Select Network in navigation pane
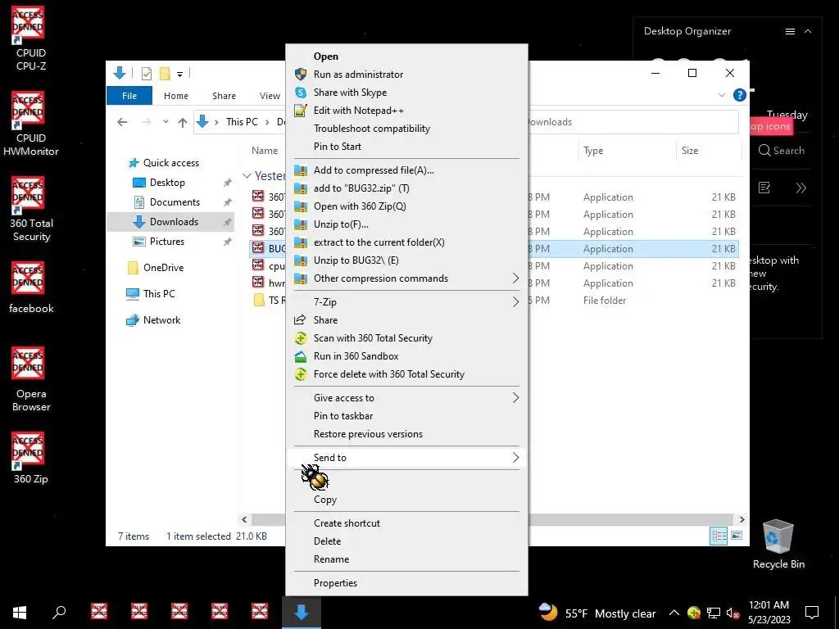 [153, 320]
